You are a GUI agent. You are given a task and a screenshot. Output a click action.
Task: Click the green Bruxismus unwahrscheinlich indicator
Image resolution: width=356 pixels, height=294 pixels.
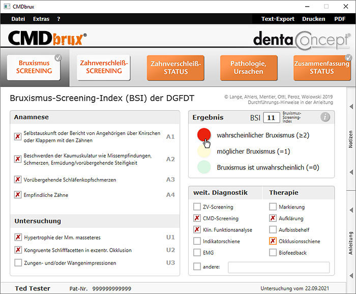(204, 167)
